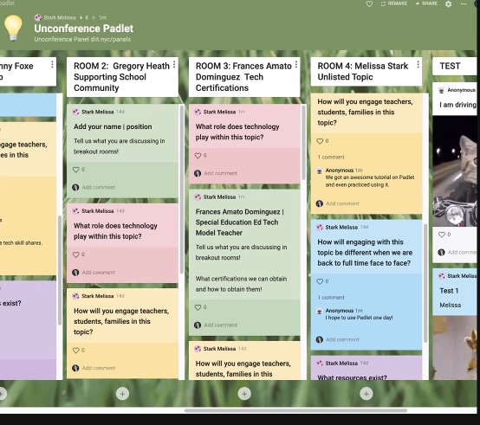Click '1 comment' label on face to face post
Screen dimensions: 480x425
[331, 298]
